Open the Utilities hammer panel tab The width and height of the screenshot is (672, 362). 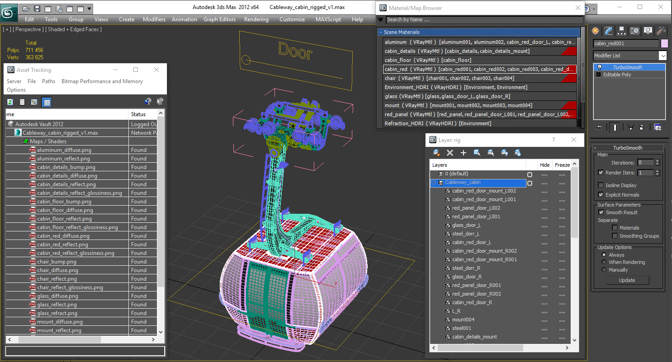661,31
